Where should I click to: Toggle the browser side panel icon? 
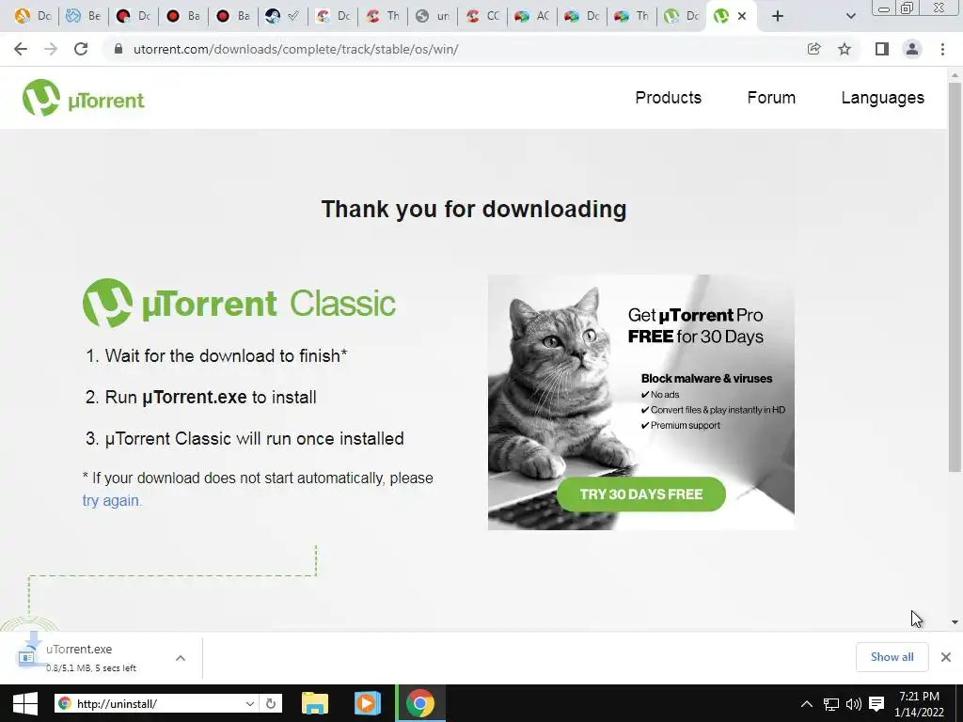882,49
